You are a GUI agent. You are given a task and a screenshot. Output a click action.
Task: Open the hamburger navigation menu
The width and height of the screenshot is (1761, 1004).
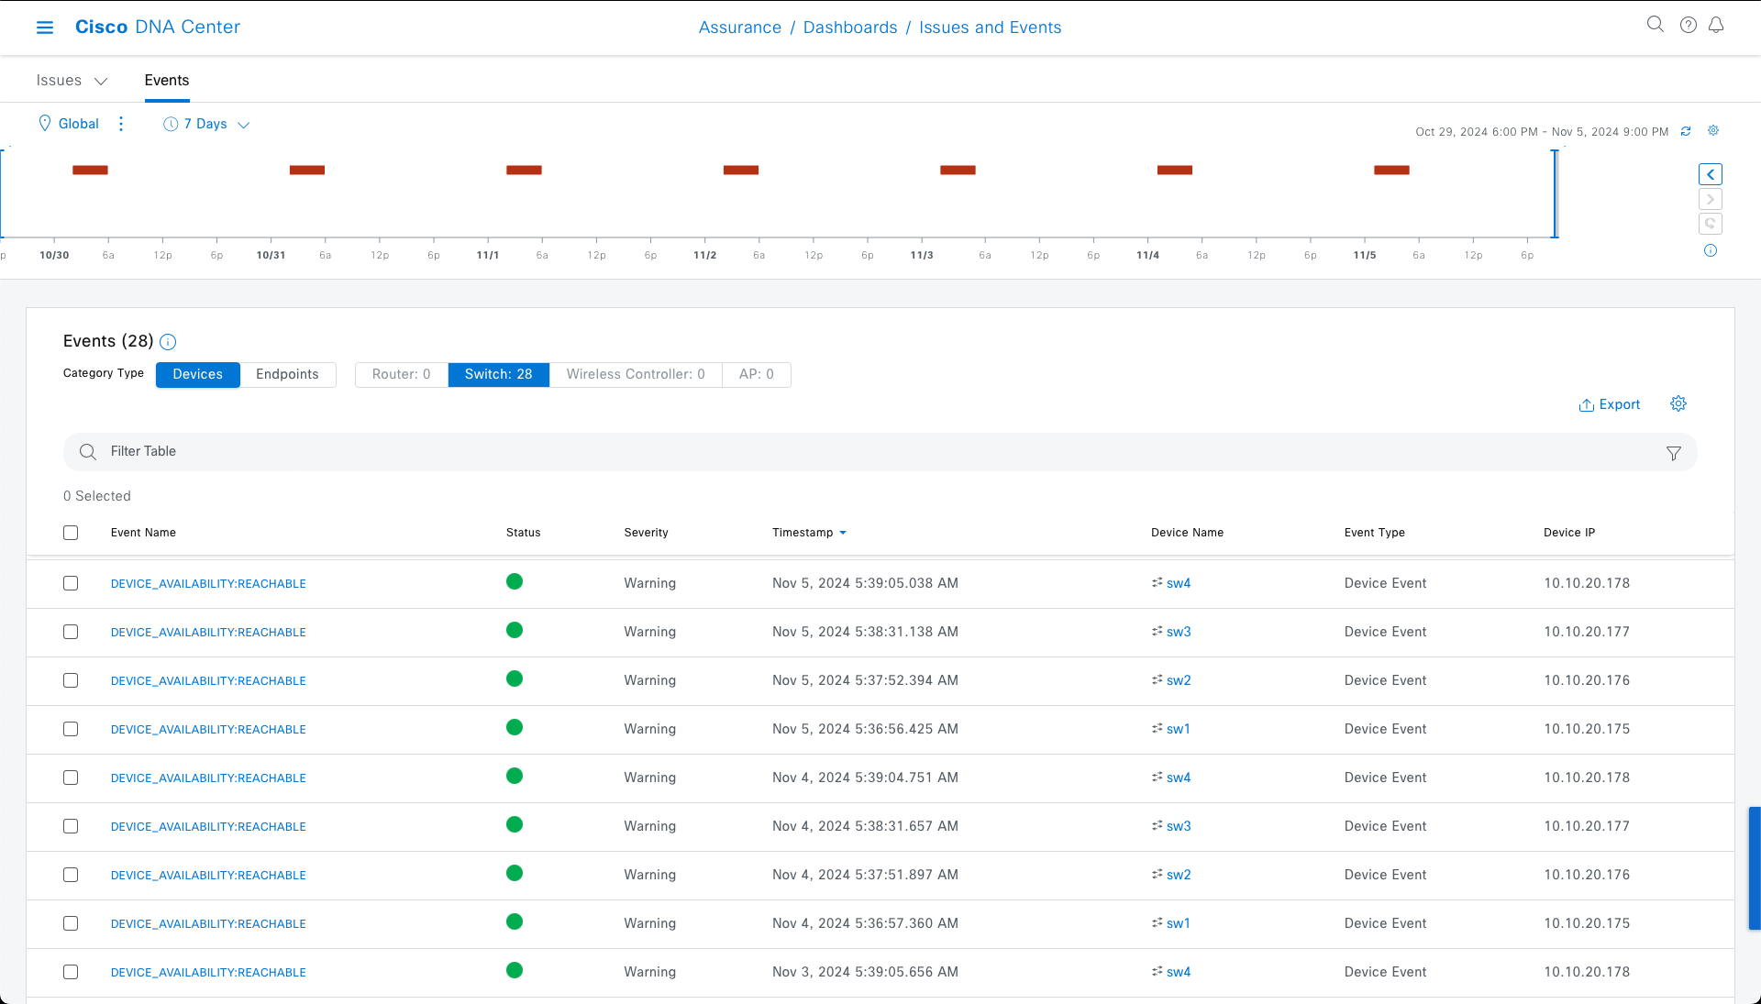tap(44, 28)
